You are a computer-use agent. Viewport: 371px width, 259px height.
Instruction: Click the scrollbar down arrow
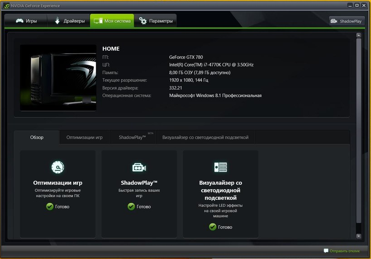(x=359, y=236)
